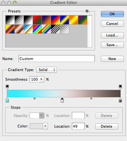Image resolution: width=127 pixels, height=141 pixels.
Task: Open the Gradient Type Solid dropdown
Action: click(46, 70)
